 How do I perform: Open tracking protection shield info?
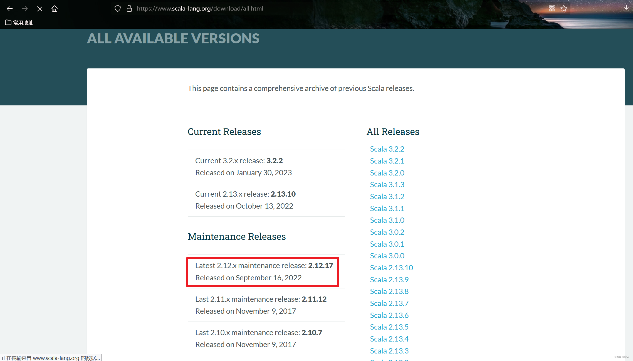click(x=118, y=9)
